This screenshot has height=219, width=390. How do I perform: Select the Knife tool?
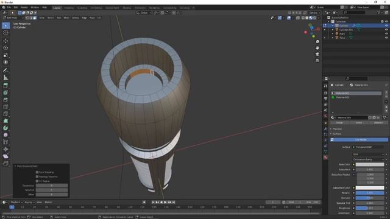(x=5, y=114)
